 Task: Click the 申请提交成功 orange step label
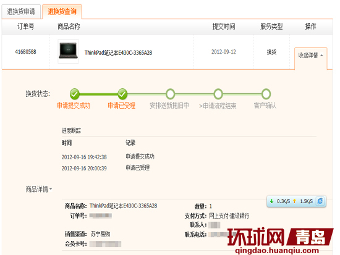pos(74,106)
